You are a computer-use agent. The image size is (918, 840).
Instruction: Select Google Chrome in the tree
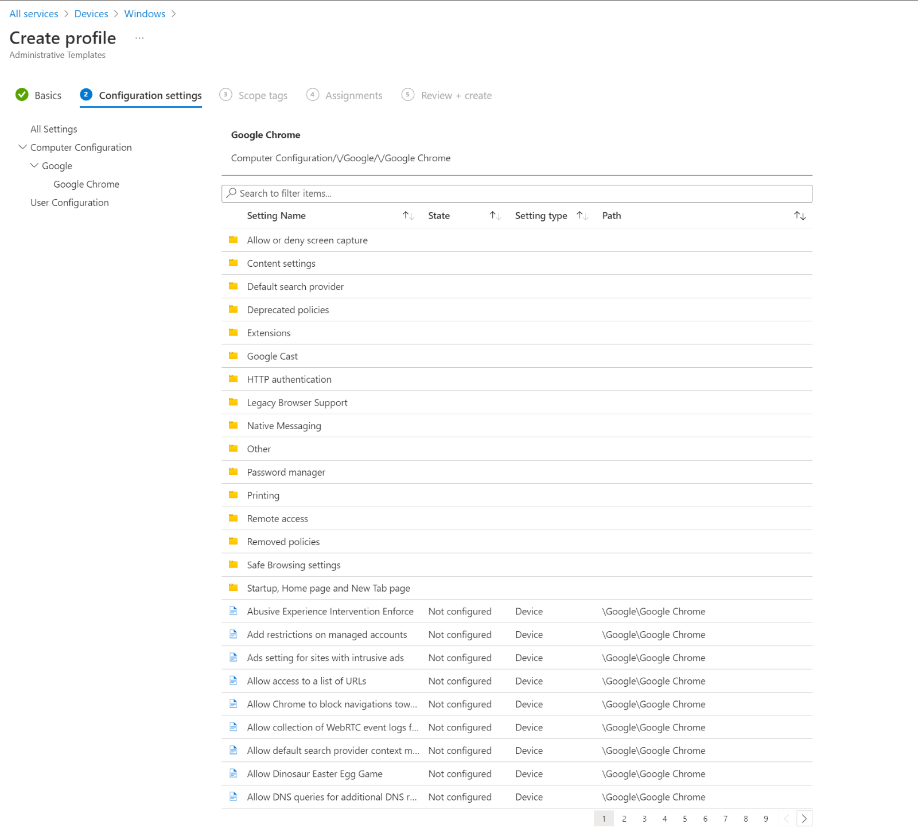(87, 184)
